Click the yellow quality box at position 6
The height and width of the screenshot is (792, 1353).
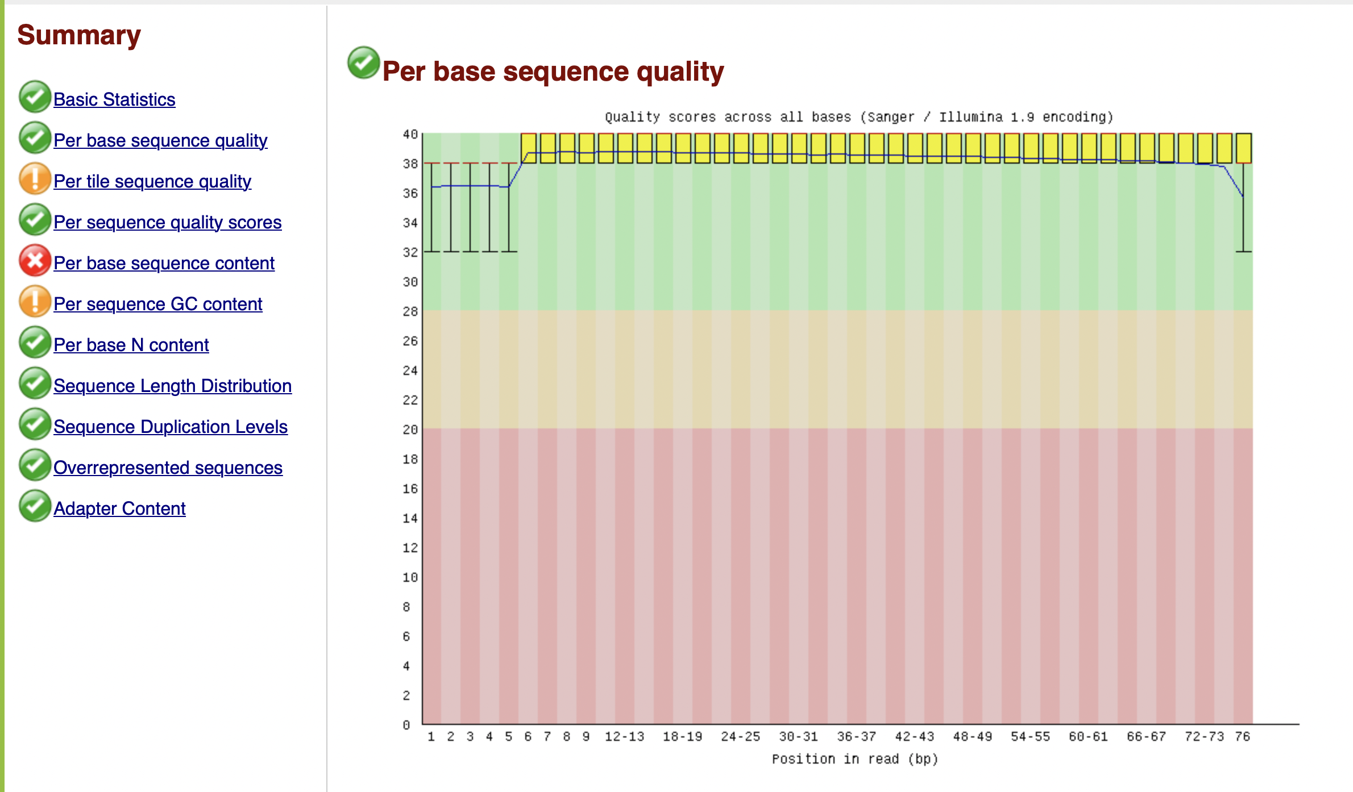(529, 148)
